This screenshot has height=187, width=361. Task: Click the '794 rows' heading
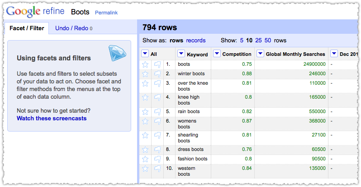tap(160, 27)
